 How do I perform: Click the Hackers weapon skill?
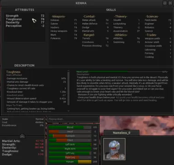tap(64, 28)
